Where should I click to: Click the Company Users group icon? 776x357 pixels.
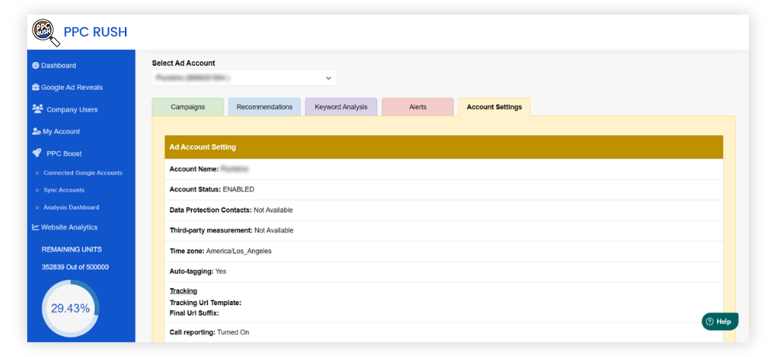(37, 109)
